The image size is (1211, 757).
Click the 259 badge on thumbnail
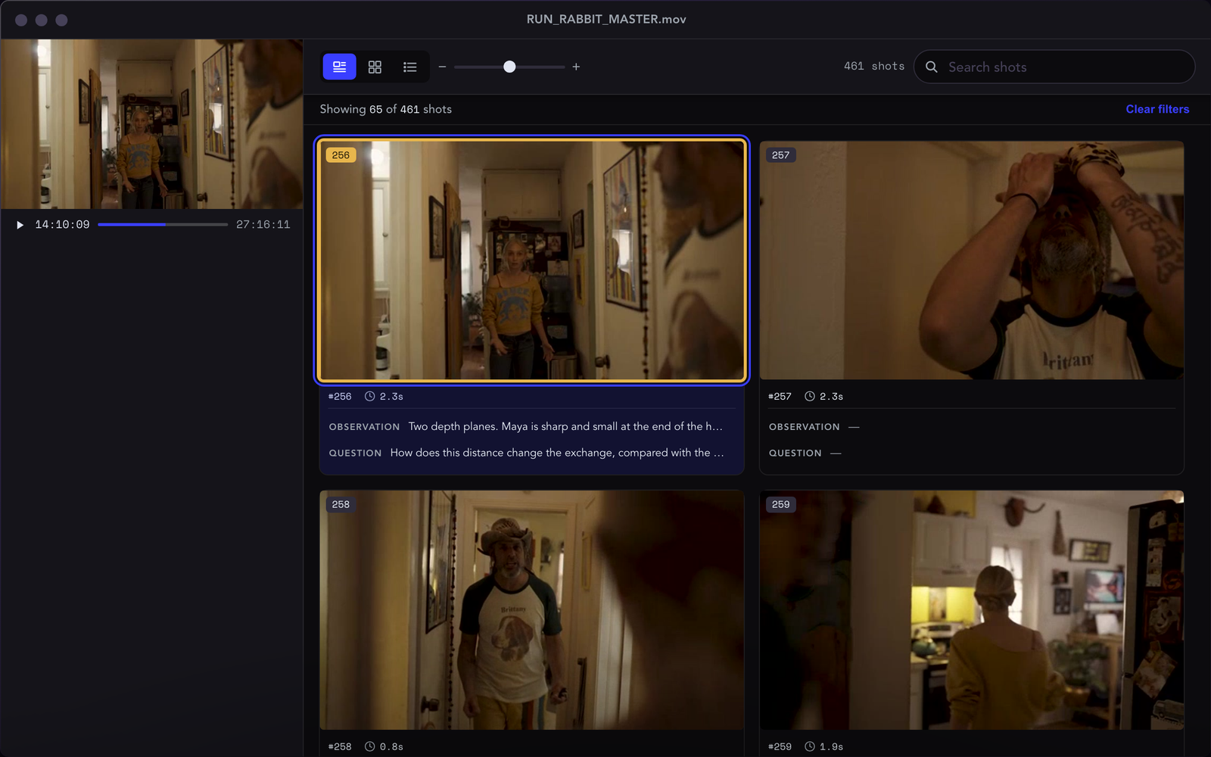[x=780, y=504]
